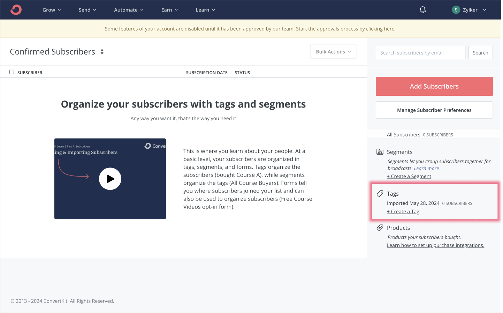Click the Products tag icon

click(x=380, y=228)
